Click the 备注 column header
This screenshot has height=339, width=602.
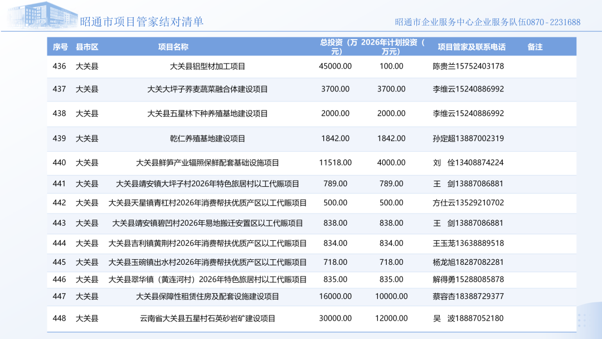(535, 47)
